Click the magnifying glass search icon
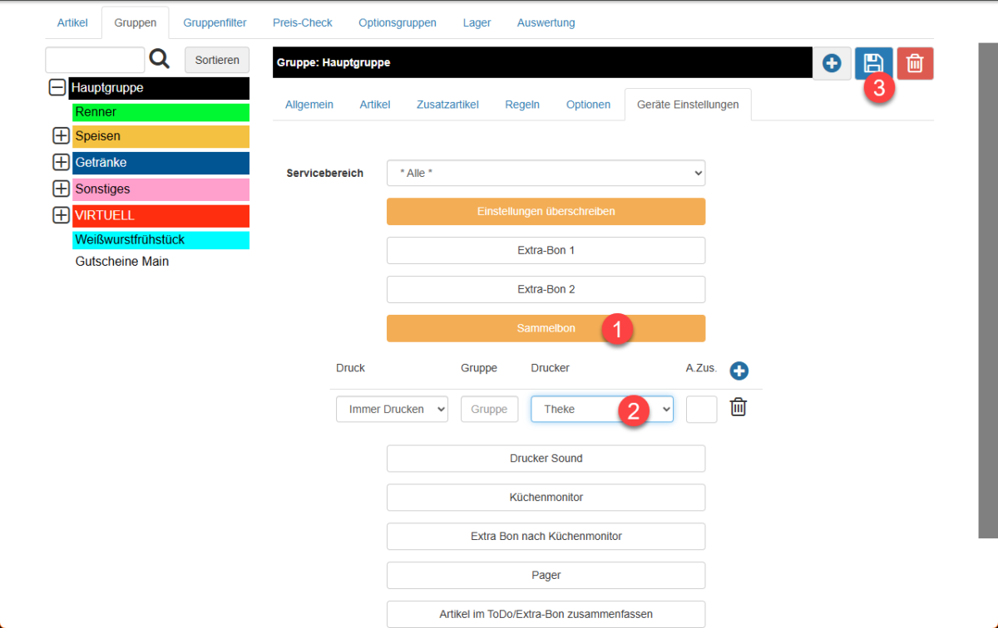Image resolution: width=998 pixels, height=628 pixels. point(159,59)
